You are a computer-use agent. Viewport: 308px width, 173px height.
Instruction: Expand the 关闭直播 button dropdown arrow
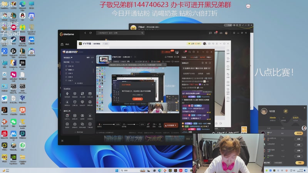(176, 125)
